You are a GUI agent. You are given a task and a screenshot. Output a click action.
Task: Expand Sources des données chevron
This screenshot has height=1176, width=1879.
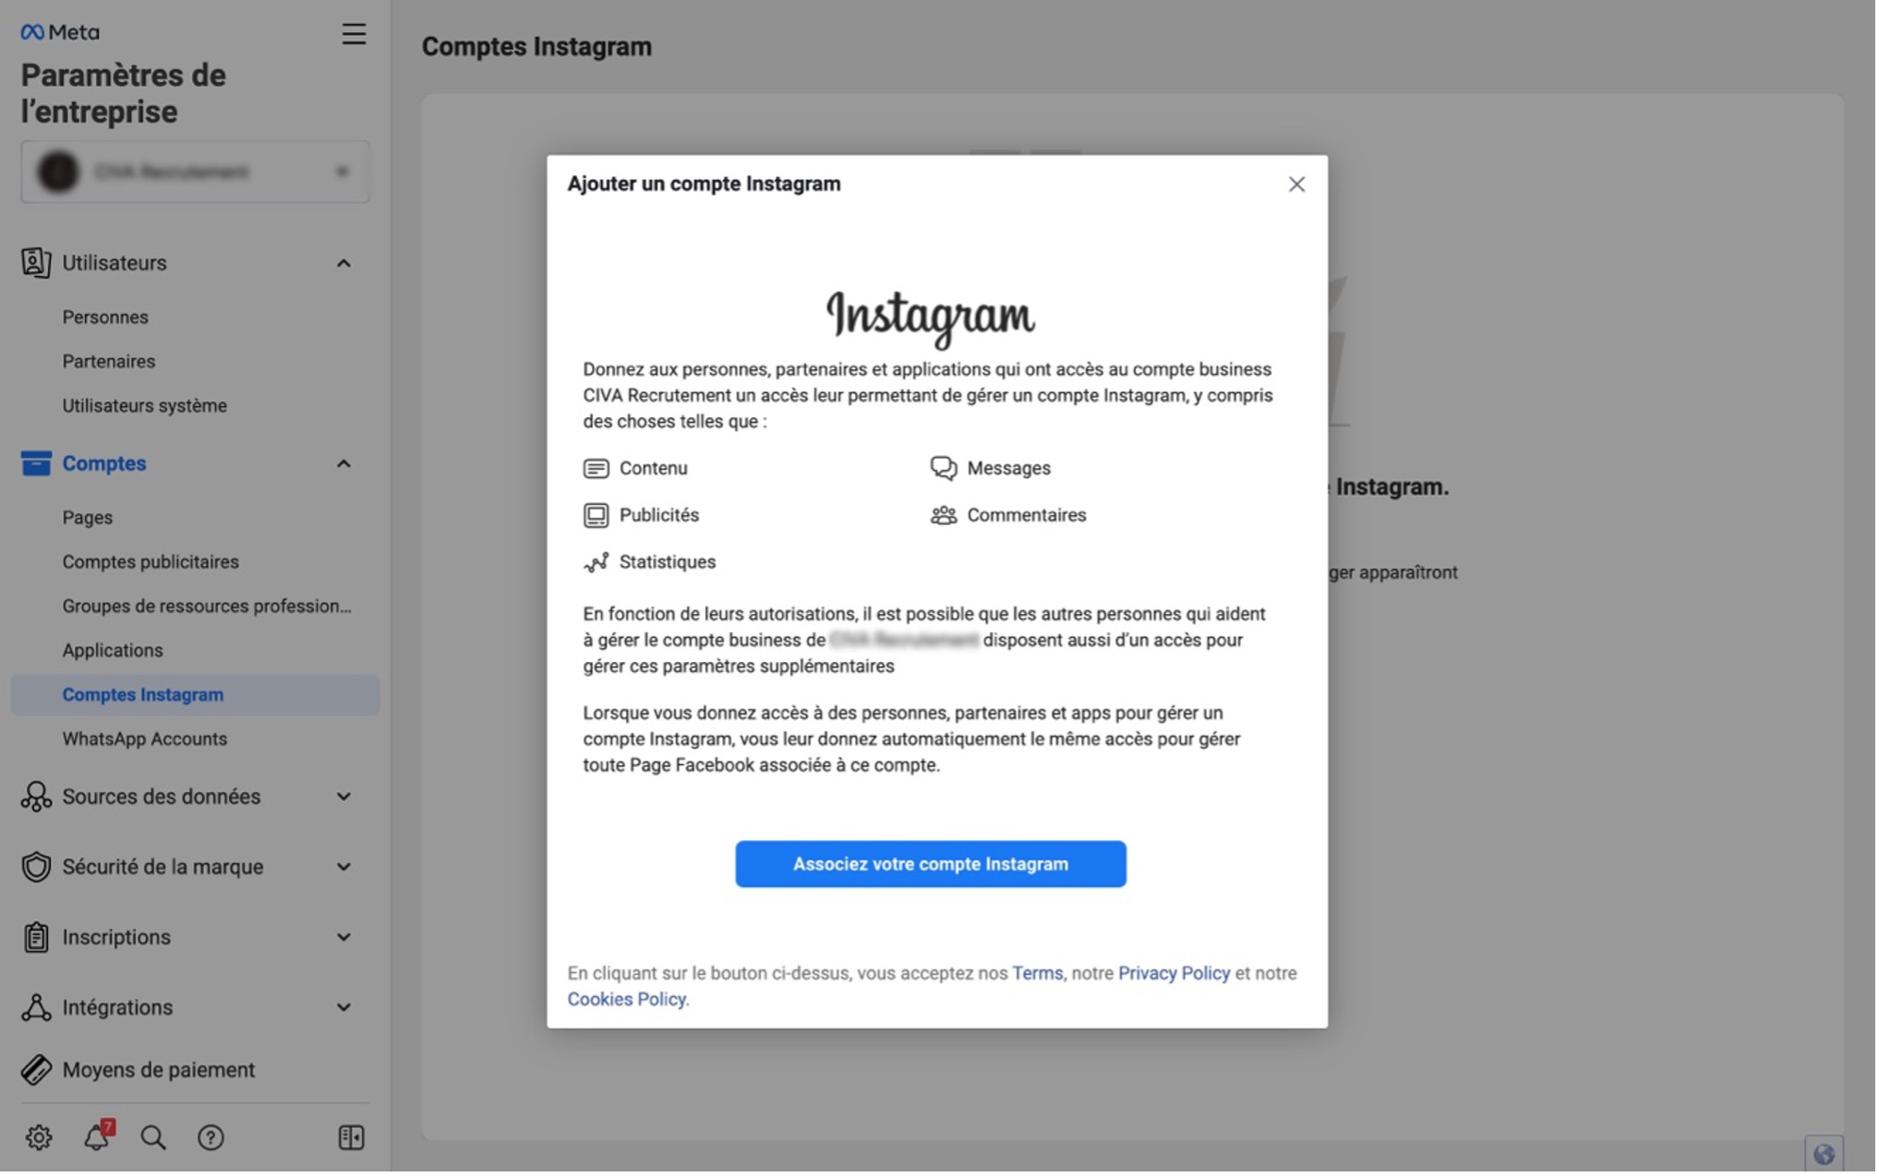[343, 798]
